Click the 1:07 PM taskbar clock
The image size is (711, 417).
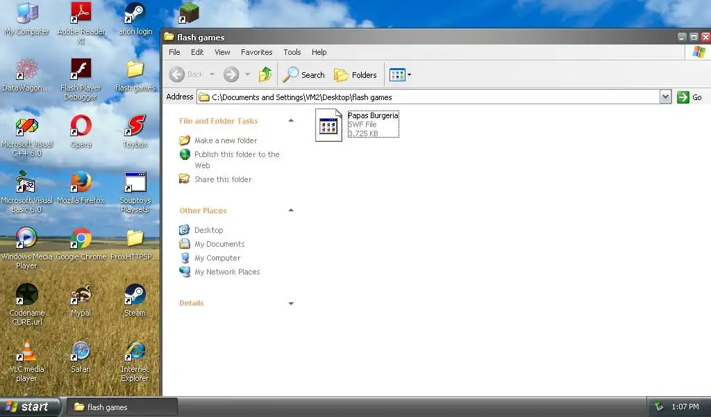685,407
